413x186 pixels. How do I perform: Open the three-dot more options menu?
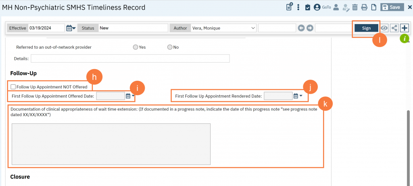pos(298,7)
